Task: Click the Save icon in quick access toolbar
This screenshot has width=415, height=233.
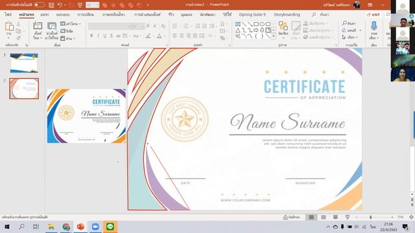Action: coord(52,5)
